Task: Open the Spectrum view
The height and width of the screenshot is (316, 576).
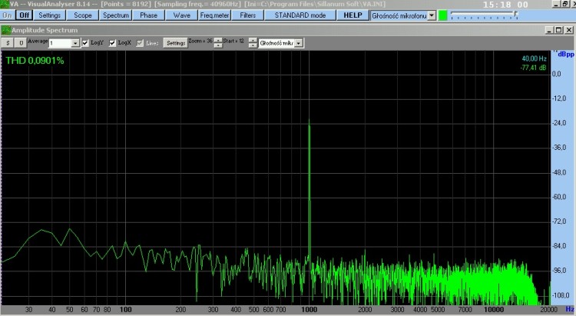Action: click(116, 15)
